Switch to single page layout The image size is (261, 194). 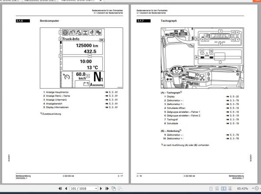[211, 188]
